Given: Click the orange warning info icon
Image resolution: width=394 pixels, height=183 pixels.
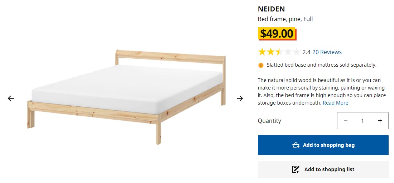Looking at the screenshot, I should (261, 65).
